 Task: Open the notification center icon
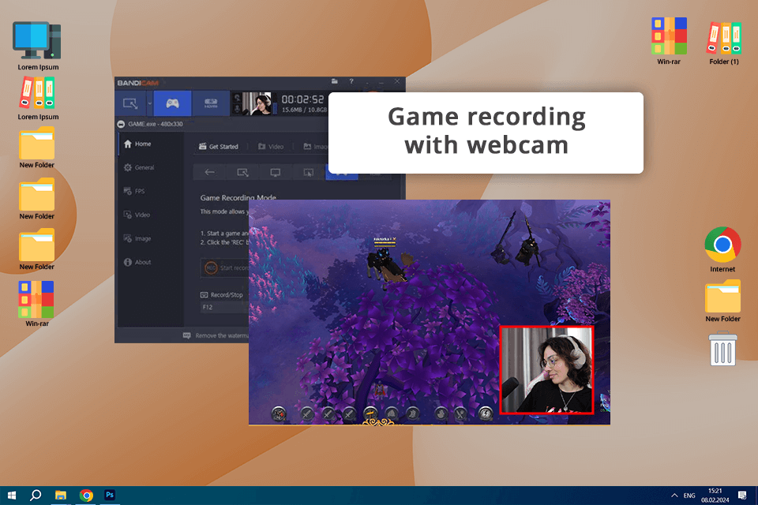coord(742,495)
